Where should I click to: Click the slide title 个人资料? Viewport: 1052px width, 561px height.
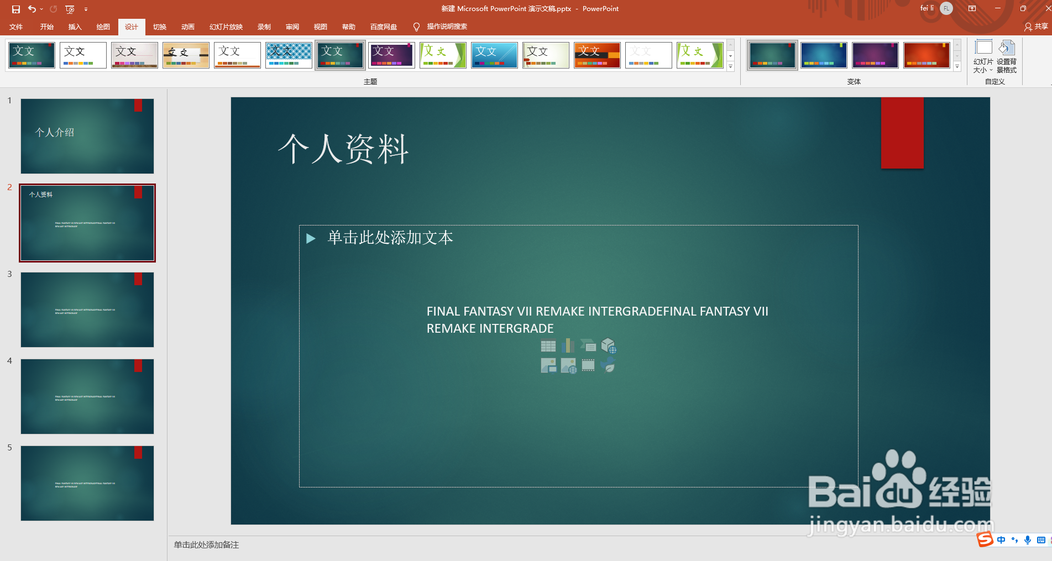tap(343, 149)
